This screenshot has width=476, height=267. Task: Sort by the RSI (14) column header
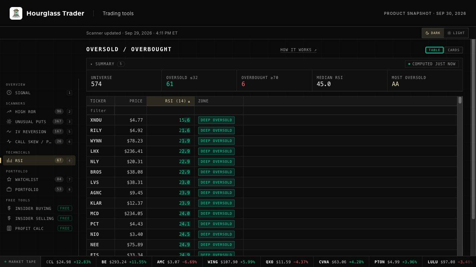click(x=170, y=101)
